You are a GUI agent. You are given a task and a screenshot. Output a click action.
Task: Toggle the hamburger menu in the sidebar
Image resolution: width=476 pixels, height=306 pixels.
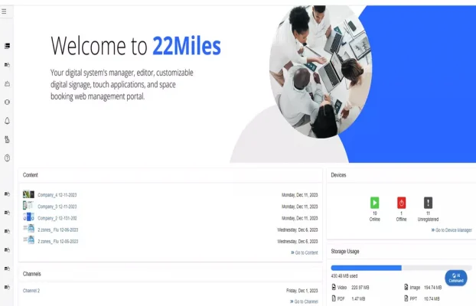pos(4,11)
